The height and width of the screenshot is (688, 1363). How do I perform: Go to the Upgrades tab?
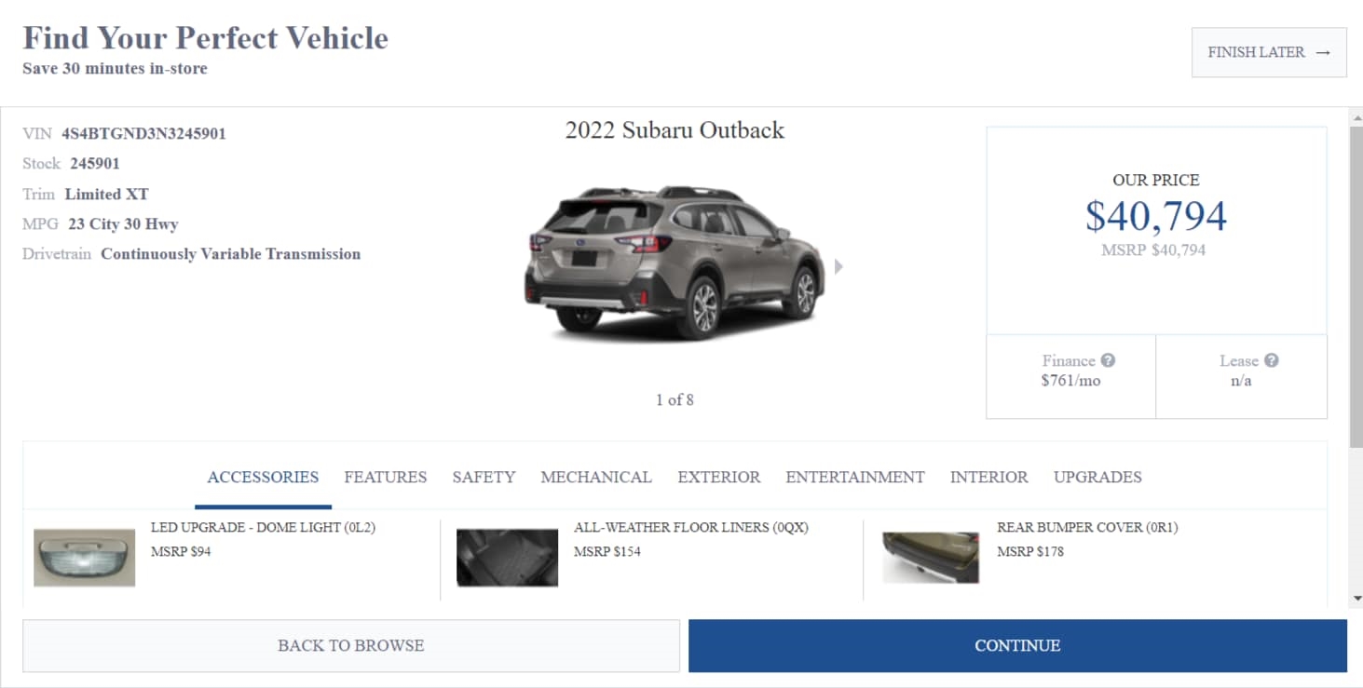point(1097,477)
